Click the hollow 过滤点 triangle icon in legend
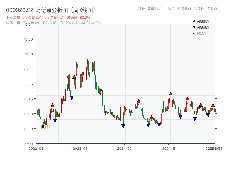 point(194,33)
